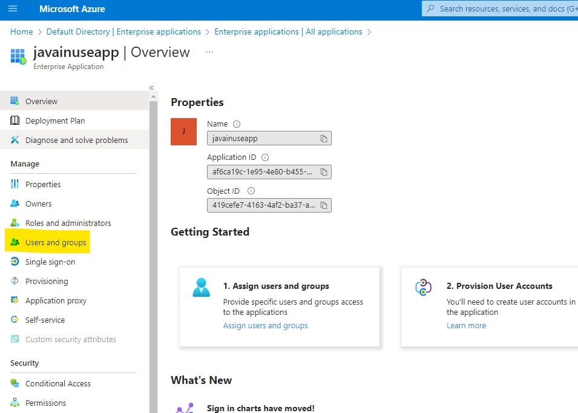Show info tooltip for Application ID
Screen dimensions: 578x413
click(x=265, y=157)
